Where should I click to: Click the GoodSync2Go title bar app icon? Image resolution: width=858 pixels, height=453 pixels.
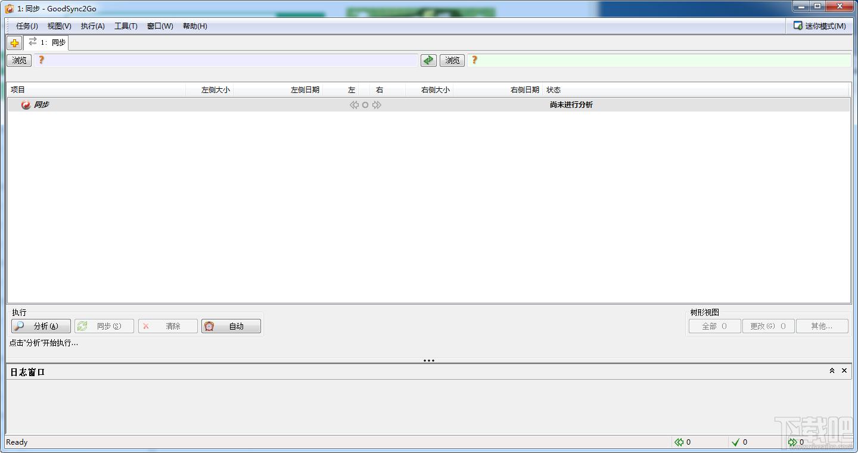[10, 8]
